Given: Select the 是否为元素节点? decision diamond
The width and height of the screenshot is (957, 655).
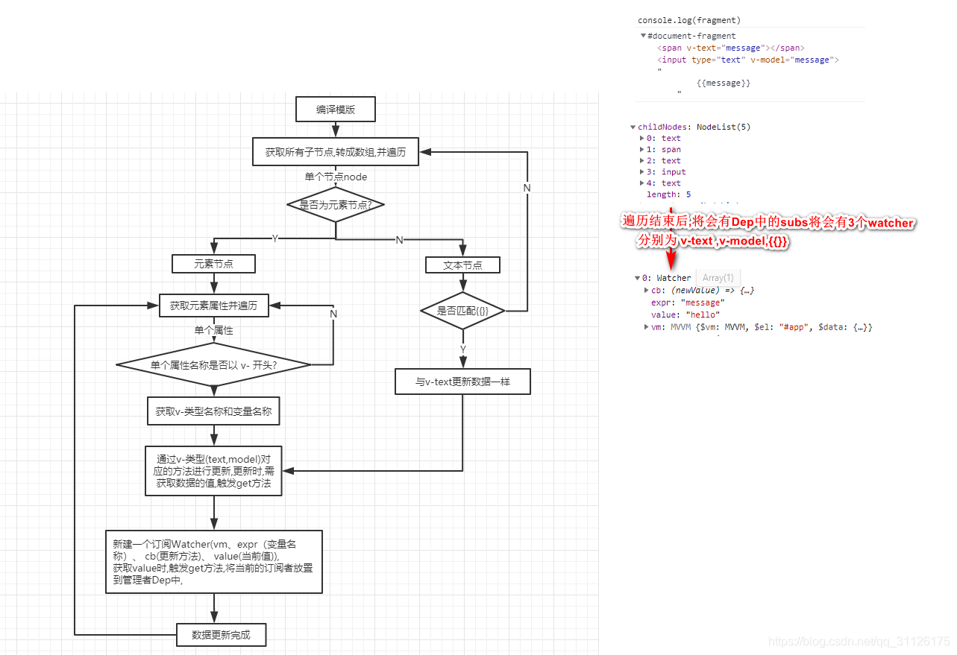Looking at the screenshot, I should click(336, 204).
